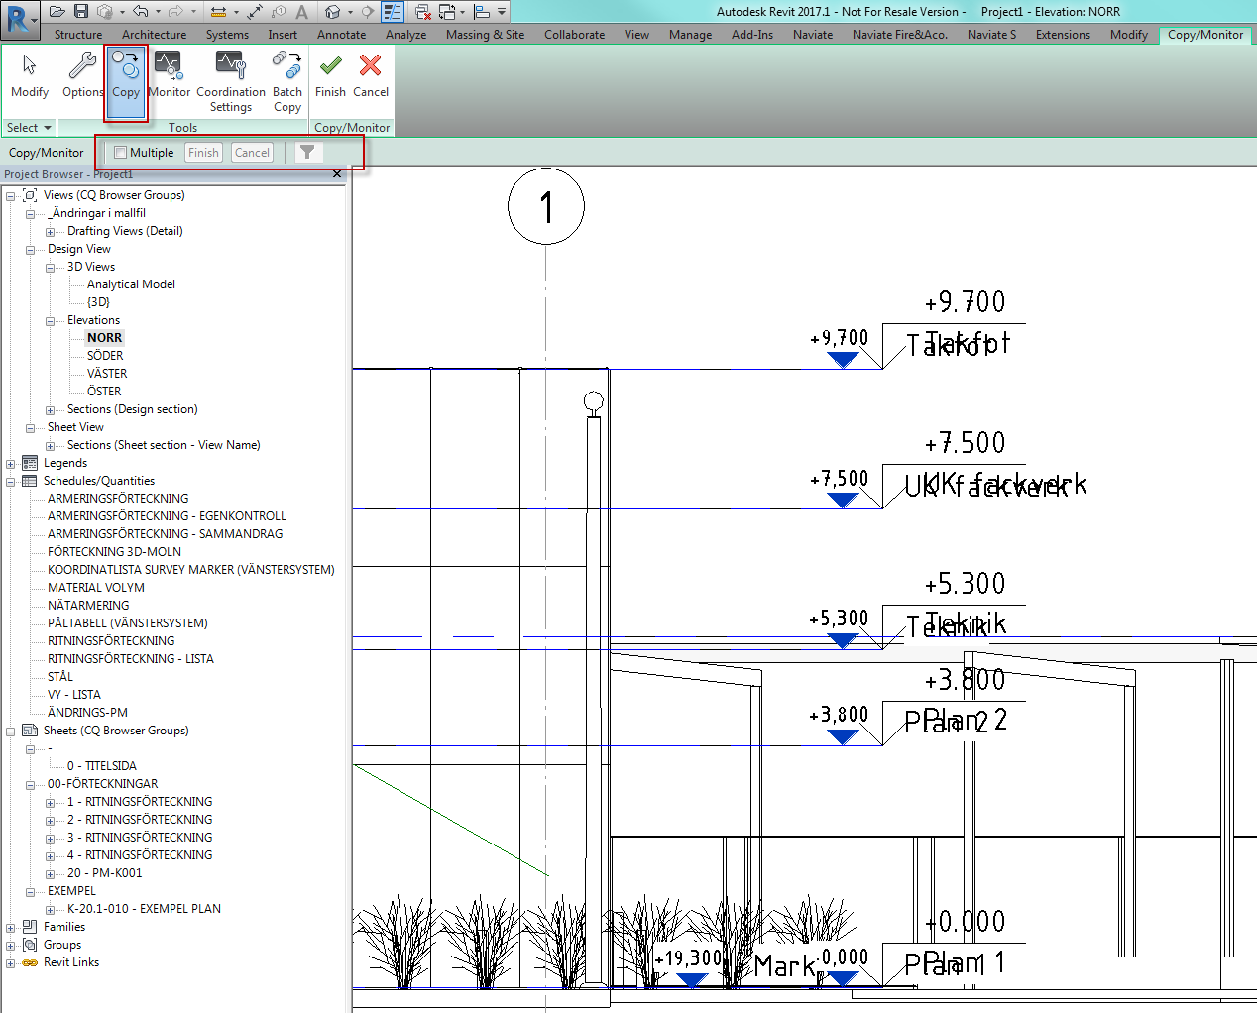Close the Project Browser panel
The height and width of the screenshot is (1013, 1257).
[x=337, y=174]
